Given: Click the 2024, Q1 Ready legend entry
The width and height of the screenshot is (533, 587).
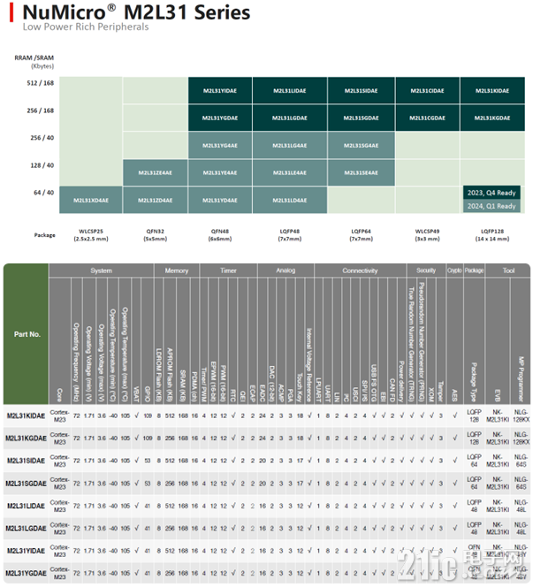Looking at the screenshot, I should pos(491,206).
